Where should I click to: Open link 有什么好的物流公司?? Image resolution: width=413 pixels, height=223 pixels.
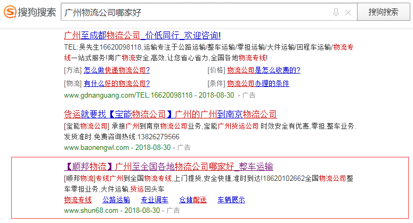pos(117,84)
